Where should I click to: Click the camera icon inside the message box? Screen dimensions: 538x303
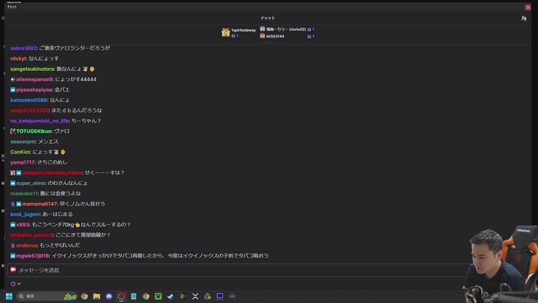coord(13,270)
